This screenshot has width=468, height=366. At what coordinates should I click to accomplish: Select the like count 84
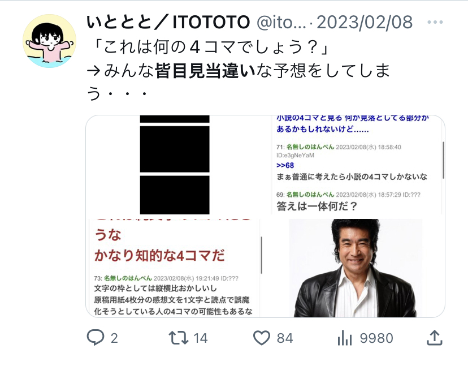coord(285,338)
